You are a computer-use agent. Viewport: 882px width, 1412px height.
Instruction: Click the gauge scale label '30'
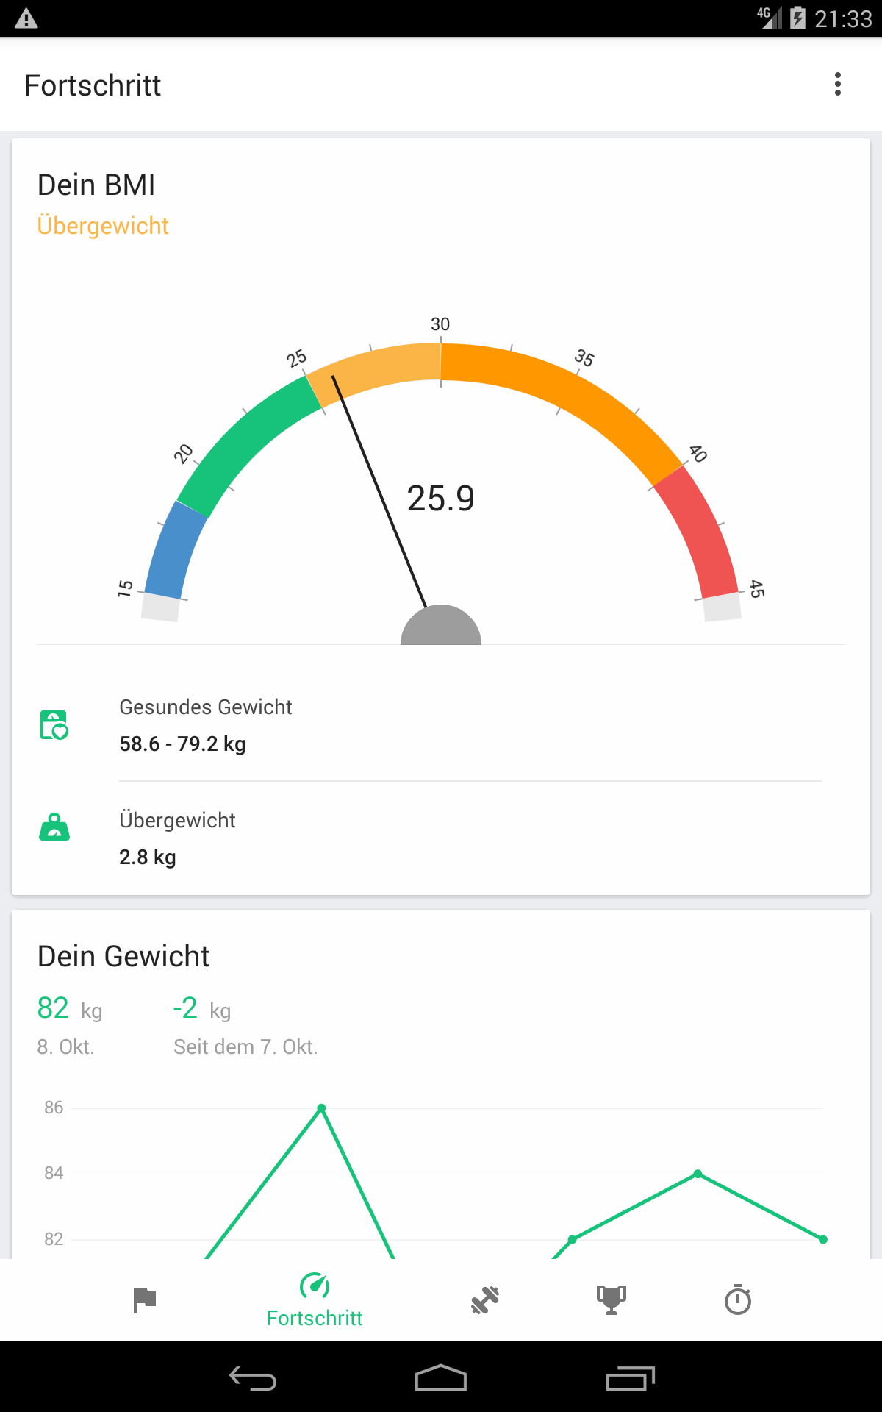click(x=440, y=324)
